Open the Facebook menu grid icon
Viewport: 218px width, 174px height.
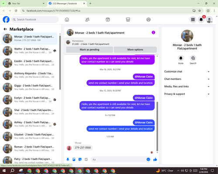193,20
